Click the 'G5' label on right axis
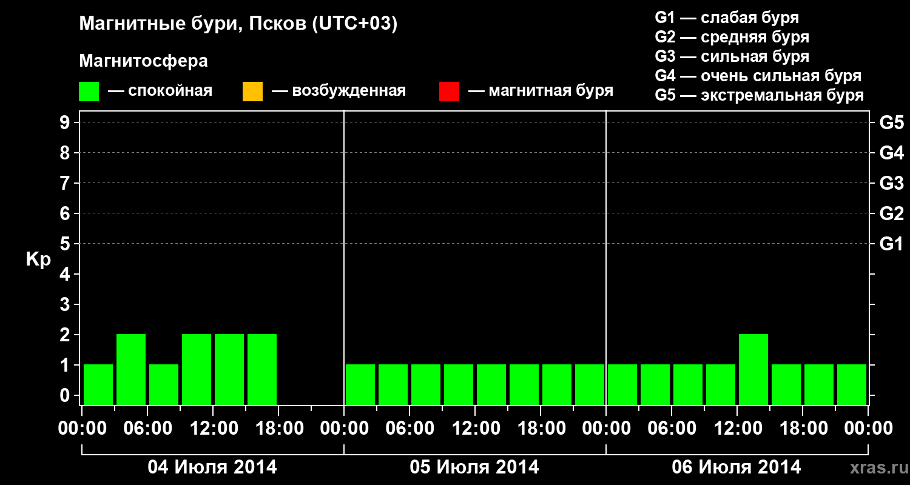This screenshot has height=485, width=910. pos(892,122)
